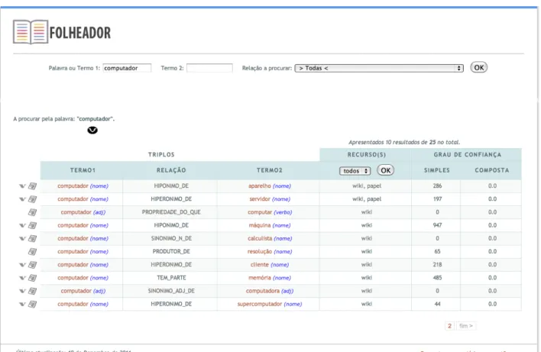541x352 pixels.
Task: Jump to last page via 'fim >'
Action: 466,326
